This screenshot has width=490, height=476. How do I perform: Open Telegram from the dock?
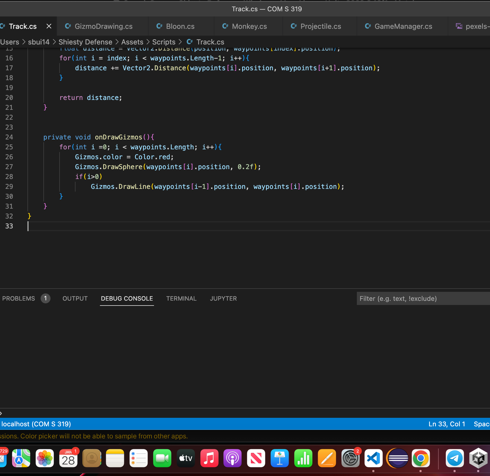point(455,458)
